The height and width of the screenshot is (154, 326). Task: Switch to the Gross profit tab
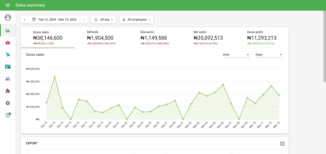pos(261,37)
